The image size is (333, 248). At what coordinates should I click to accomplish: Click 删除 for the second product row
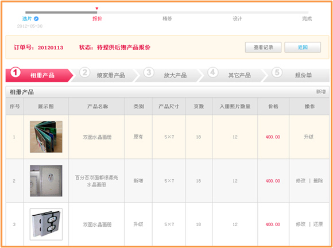(318, 181)
